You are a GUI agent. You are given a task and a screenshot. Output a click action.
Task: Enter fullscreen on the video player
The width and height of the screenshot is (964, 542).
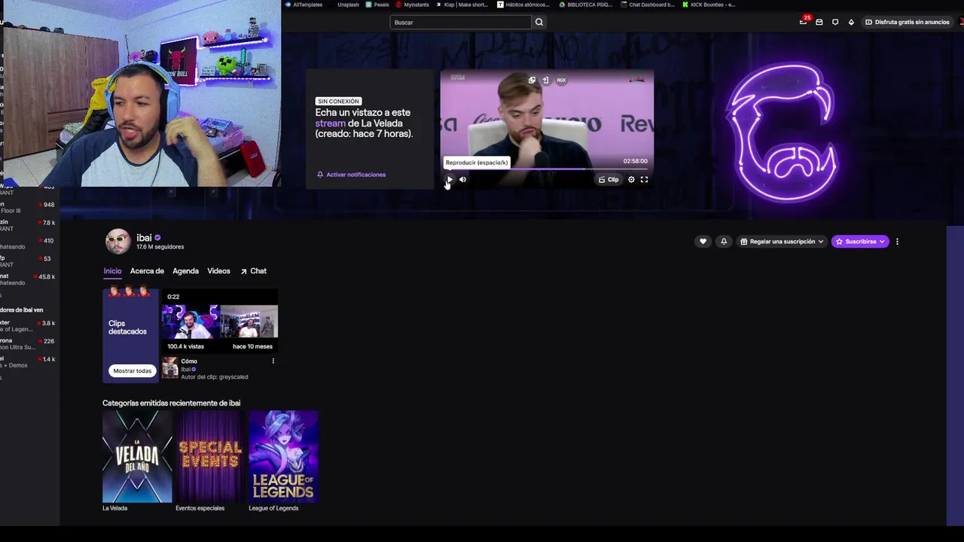[644, 179]
